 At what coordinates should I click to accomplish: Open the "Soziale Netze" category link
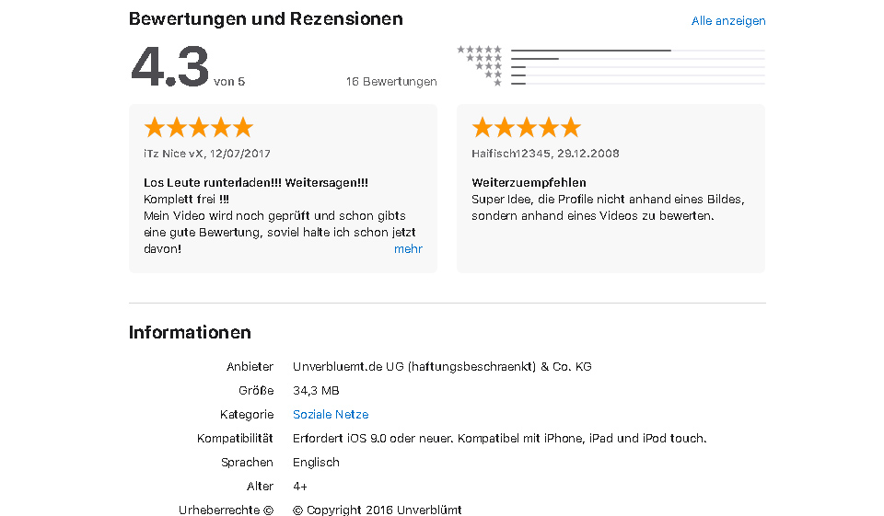point(331,415)
